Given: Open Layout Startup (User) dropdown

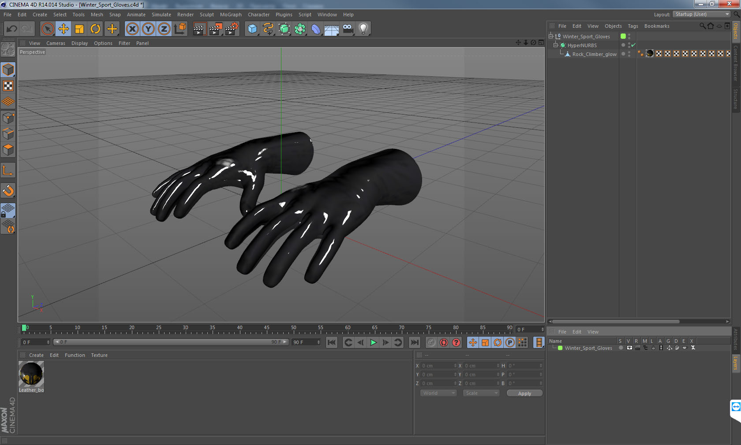Looking at the screenshot, I should [702, 14].
